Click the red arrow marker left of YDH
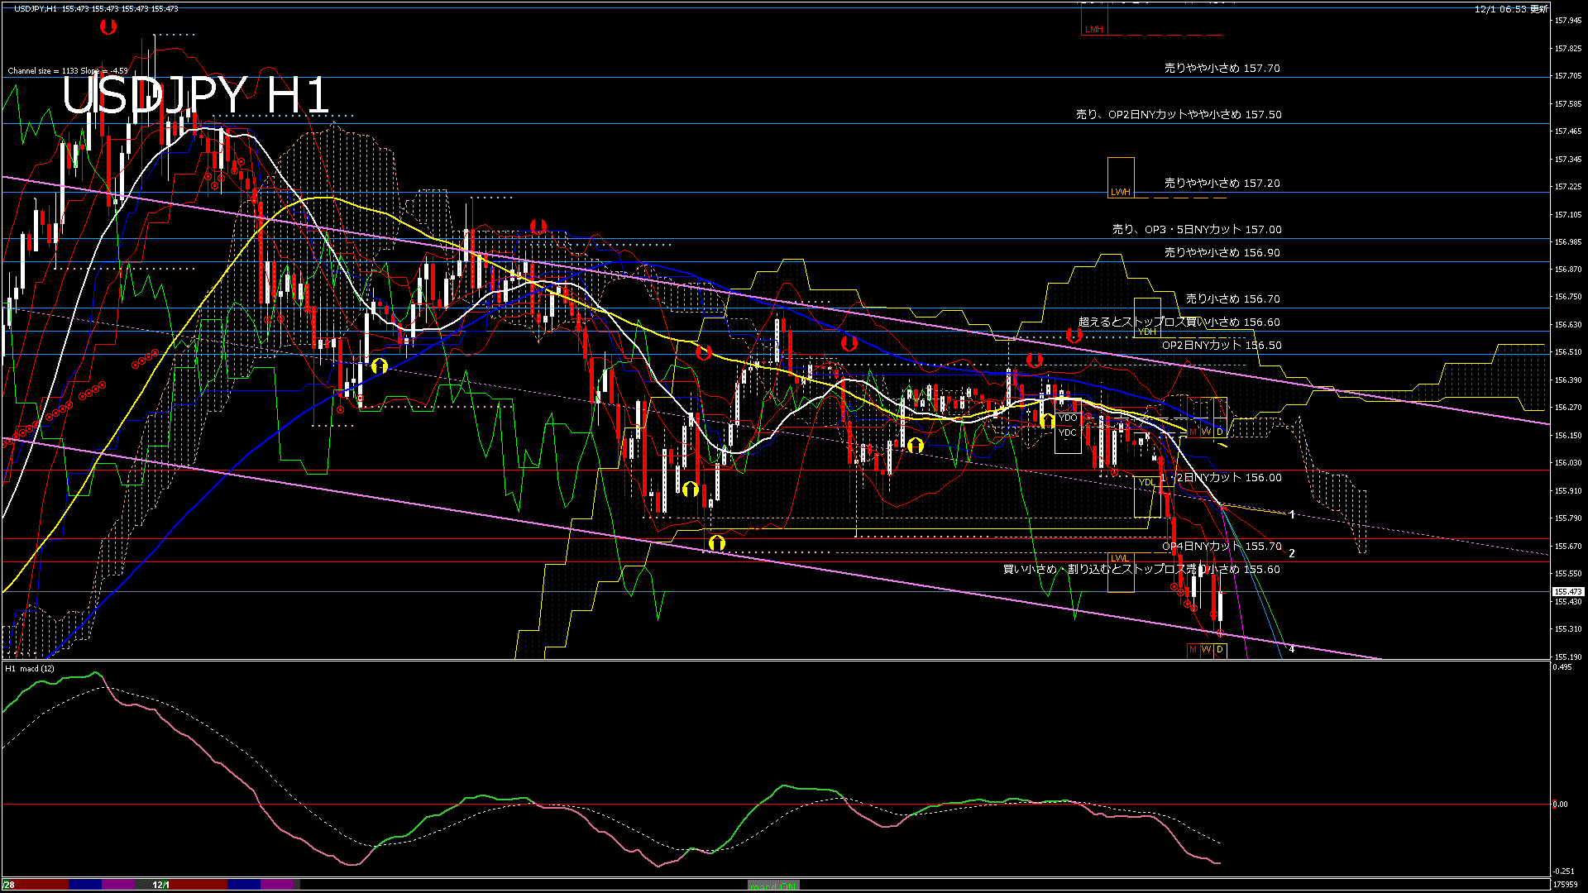 pos(1074,335)
